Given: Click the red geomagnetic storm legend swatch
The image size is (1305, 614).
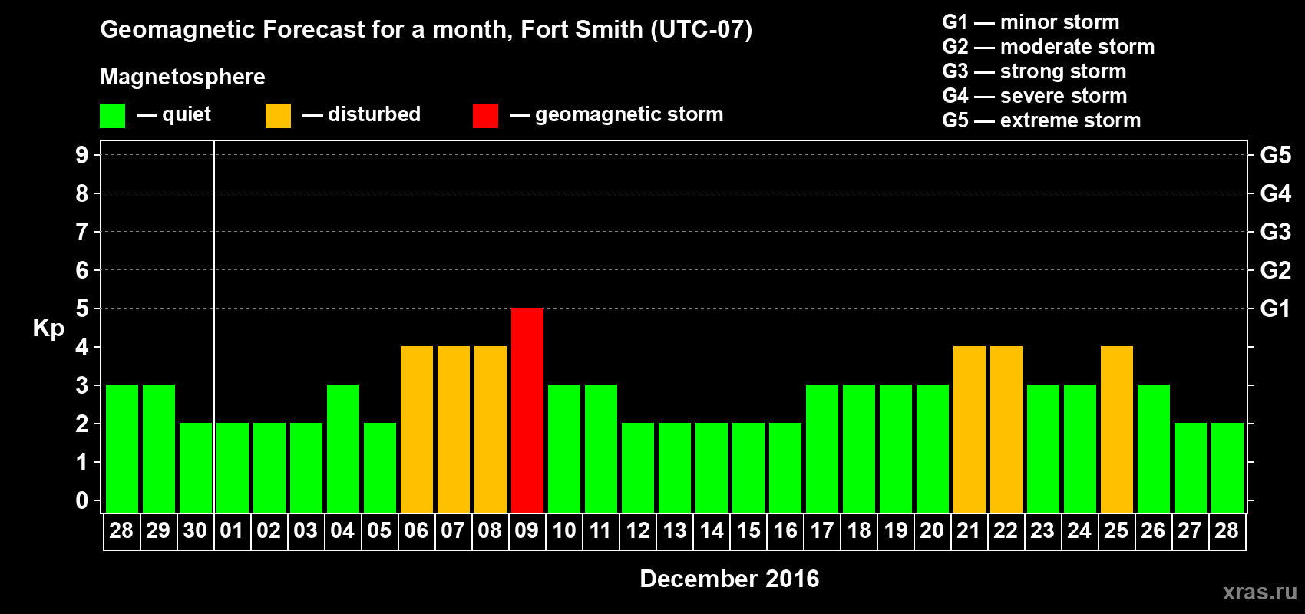Looking at the screenshot, I should (x=485, y=116).
